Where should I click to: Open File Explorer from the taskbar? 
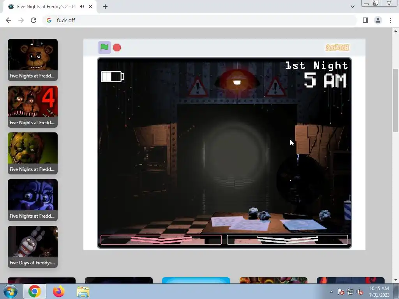(83, 292)
